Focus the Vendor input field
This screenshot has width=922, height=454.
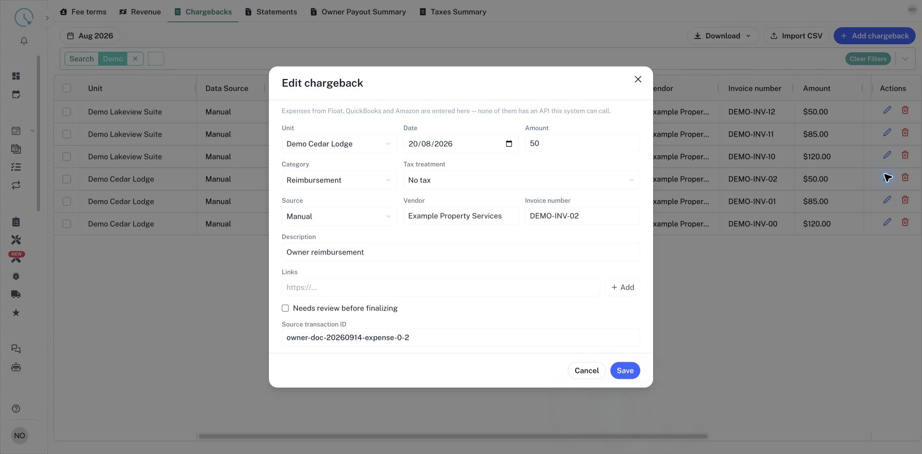coord(460,216)
